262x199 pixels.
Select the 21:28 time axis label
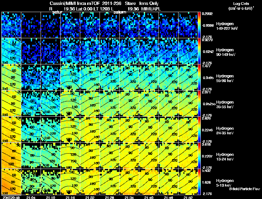pyautogui.click(x=109, y=197)
